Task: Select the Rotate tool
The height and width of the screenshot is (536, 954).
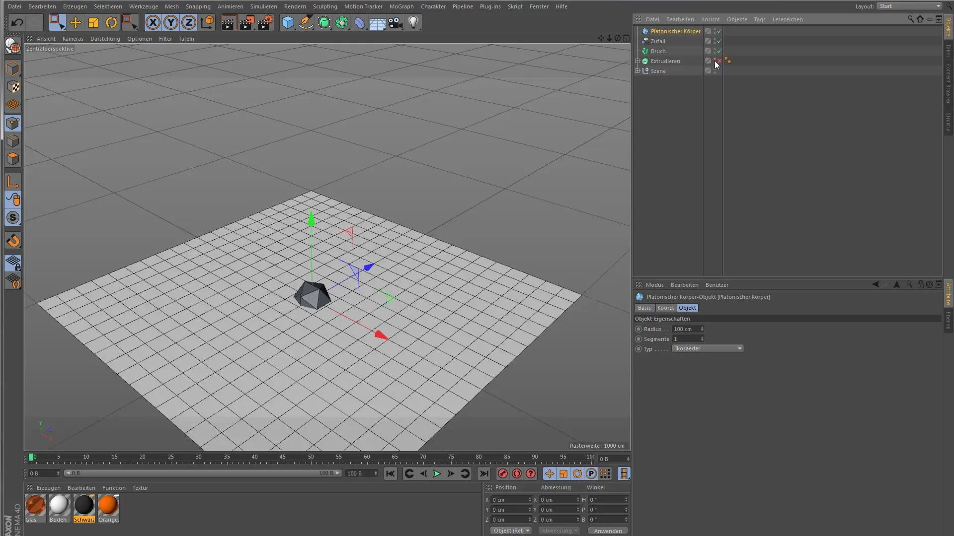Action: 111,22
